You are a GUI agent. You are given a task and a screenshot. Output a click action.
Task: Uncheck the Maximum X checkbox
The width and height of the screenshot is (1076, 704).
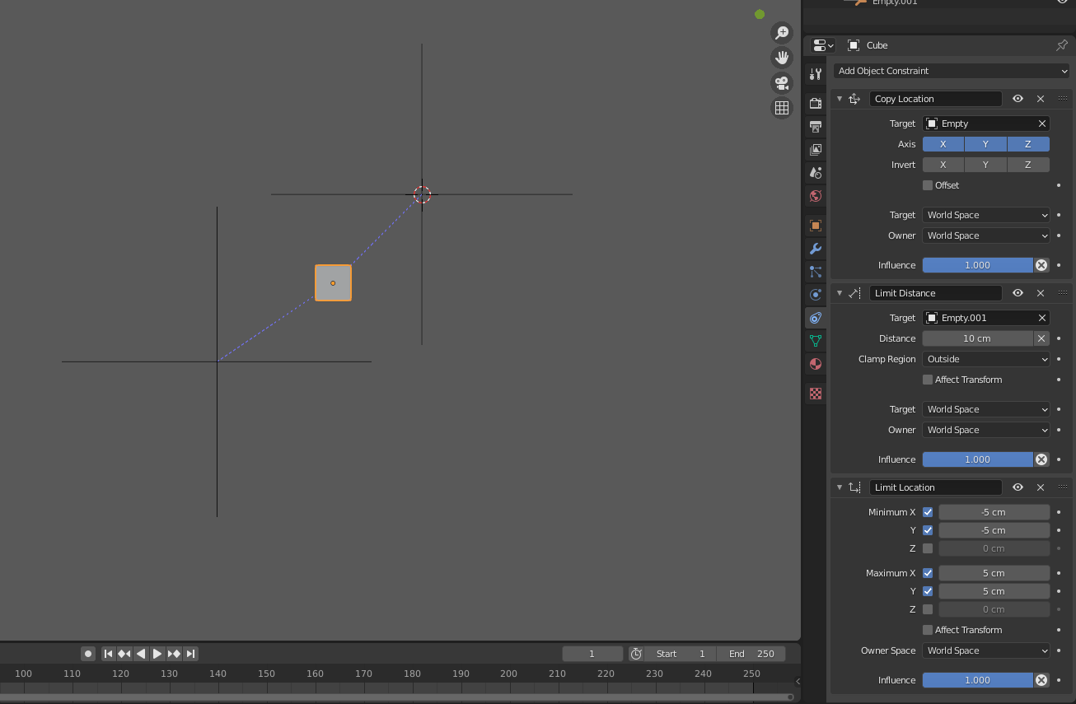tap(928, 573)
